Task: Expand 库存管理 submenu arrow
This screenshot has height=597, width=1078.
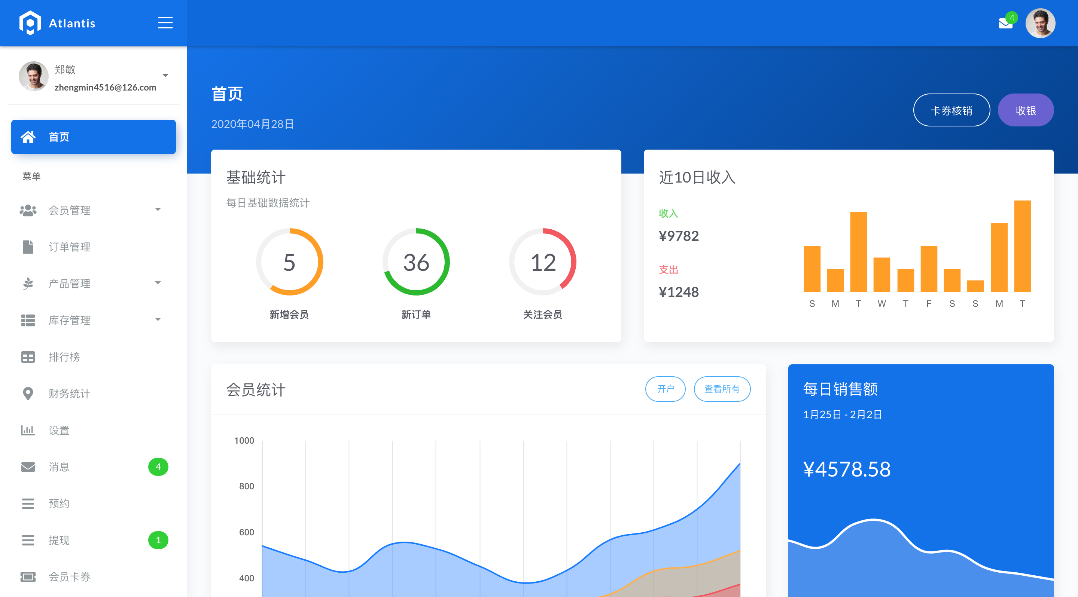Action: 158,320
